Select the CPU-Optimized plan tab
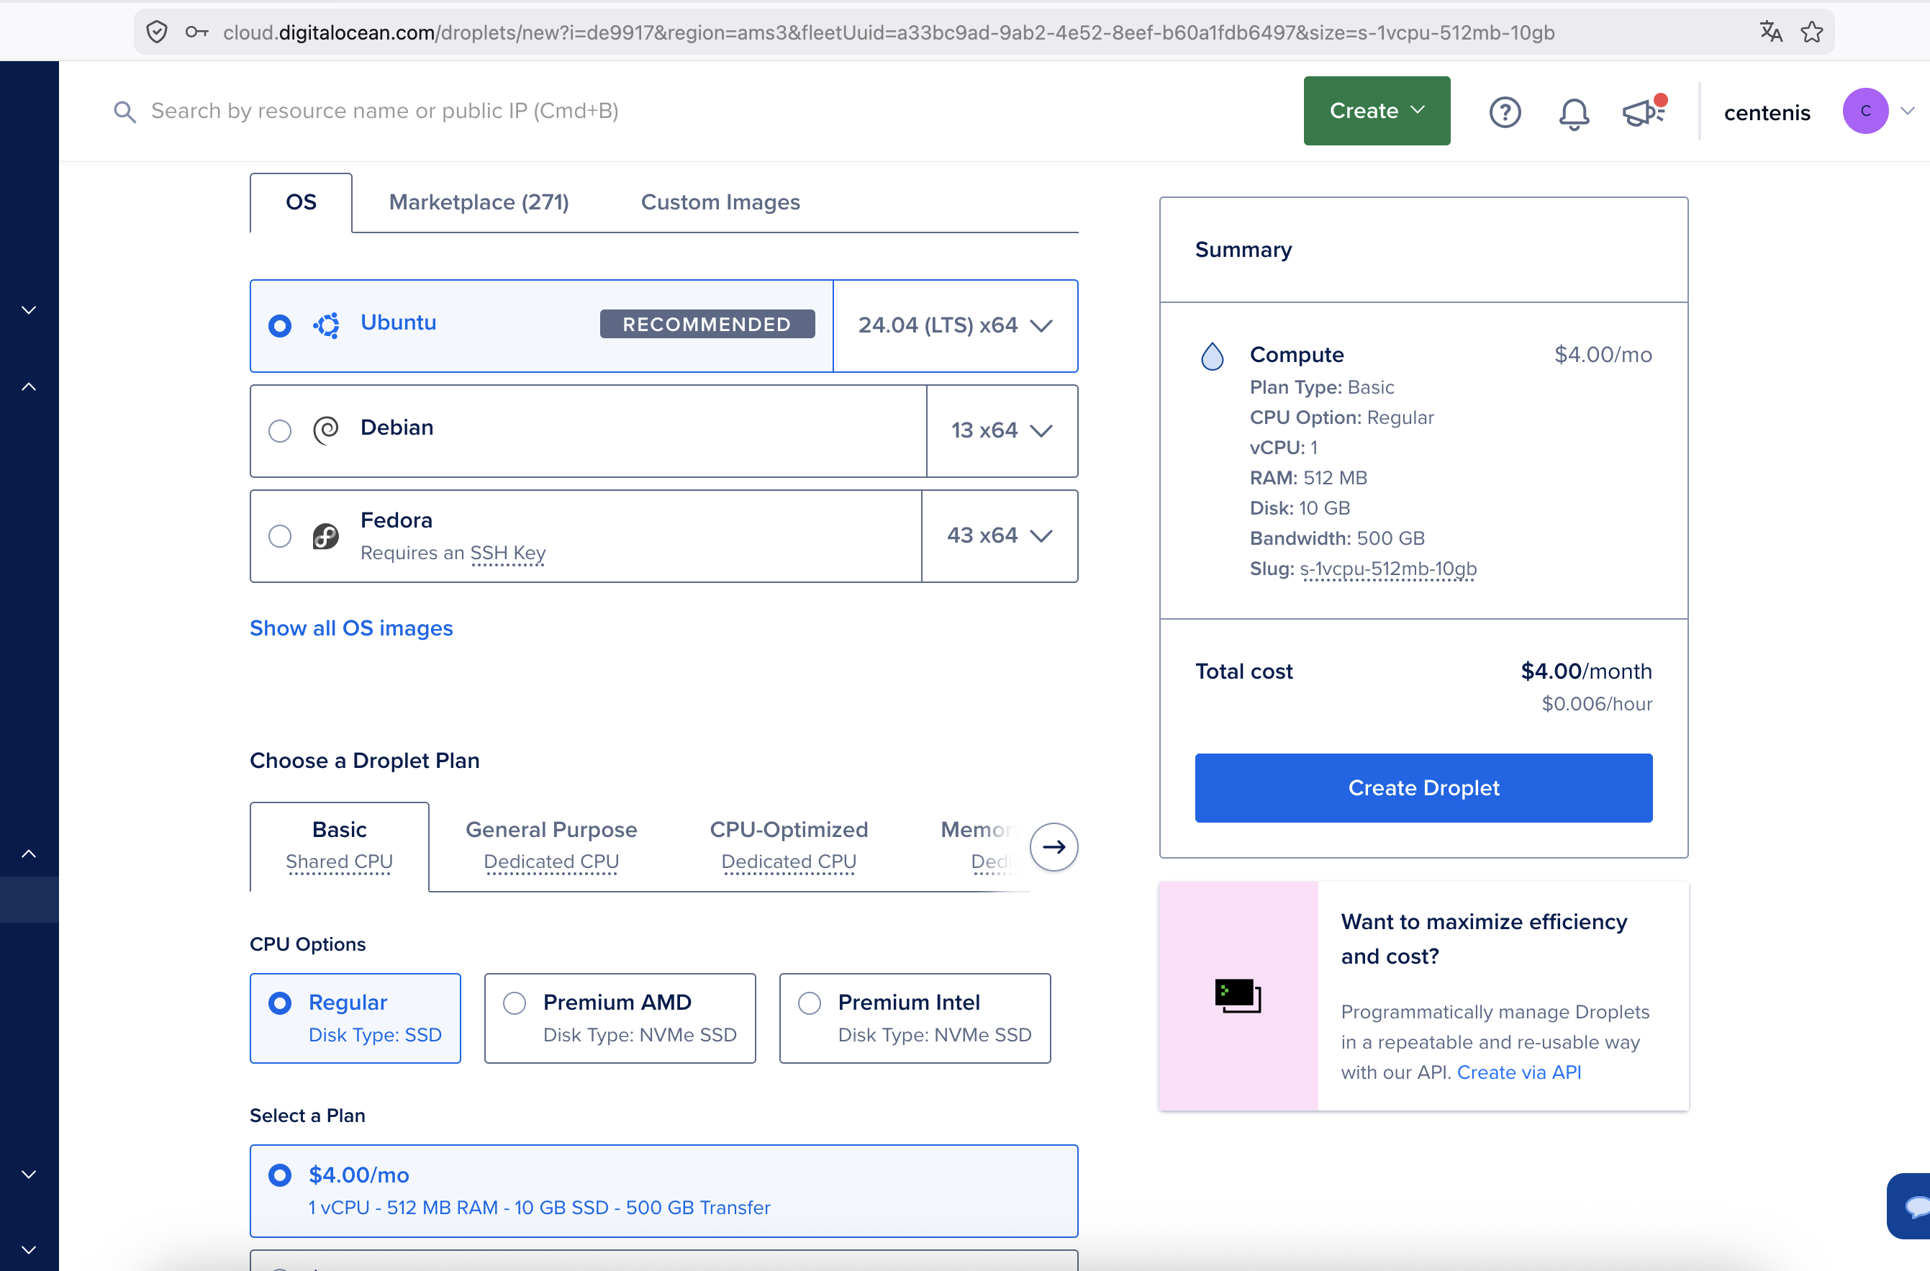This screenshot has height=1271, width=1930. tap(789, 846)
